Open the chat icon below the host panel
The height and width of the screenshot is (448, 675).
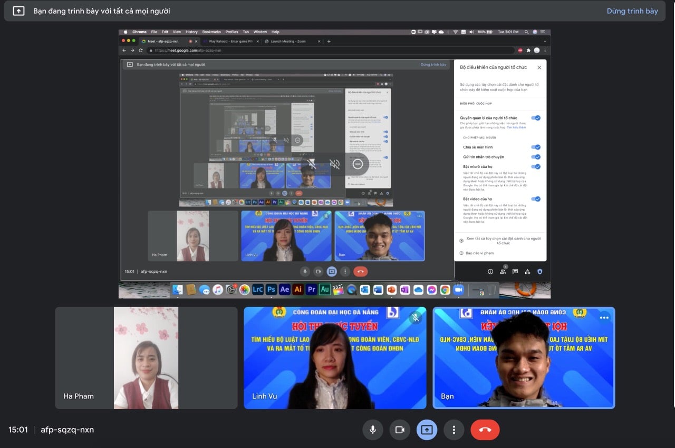coord(515,272)
